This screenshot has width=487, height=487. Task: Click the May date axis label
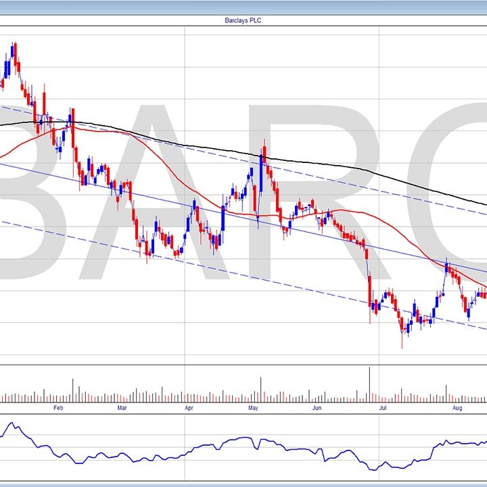coord(254,408)
